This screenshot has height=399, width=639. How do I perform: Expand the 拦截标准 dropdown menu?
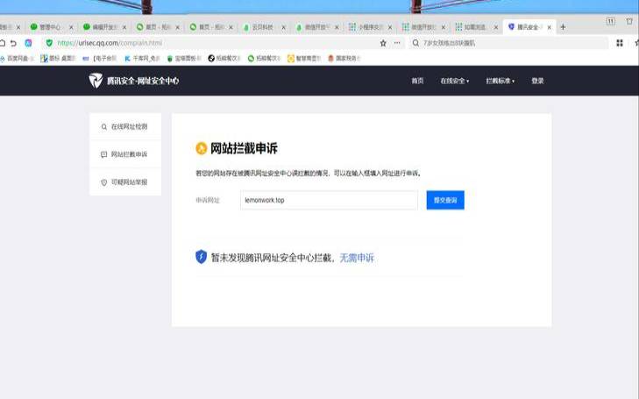point(500,81)
